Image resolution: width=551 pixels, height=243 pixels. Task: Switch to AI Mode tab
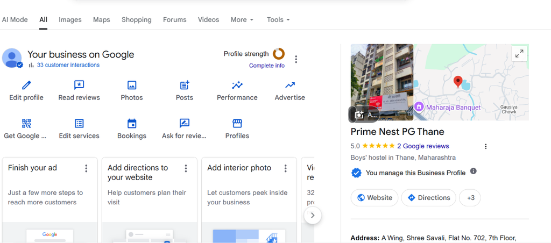(x=15, y=20)
